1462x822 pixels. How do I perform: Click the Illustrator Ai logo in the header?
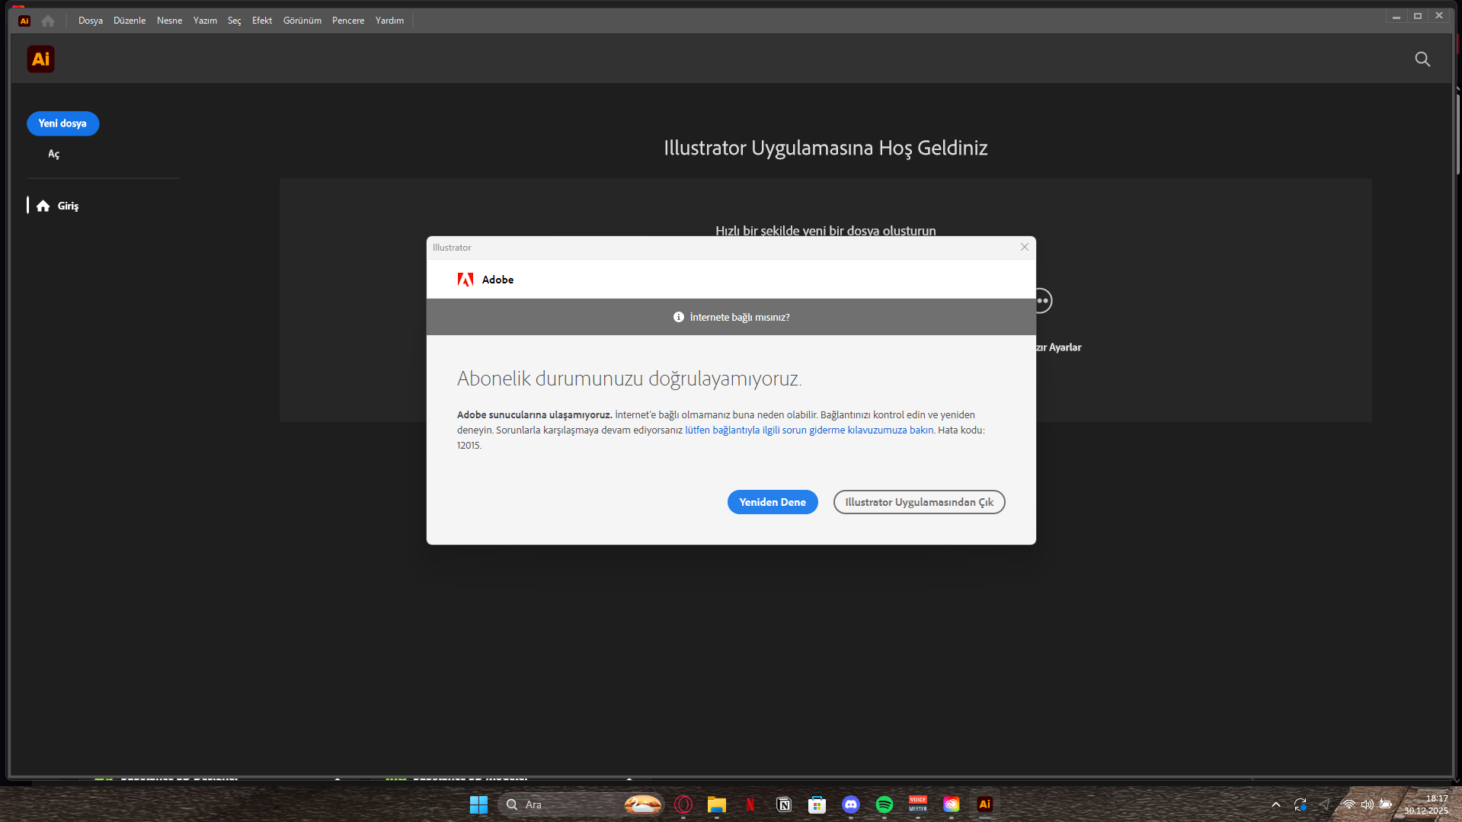click(x=40, y=59)
